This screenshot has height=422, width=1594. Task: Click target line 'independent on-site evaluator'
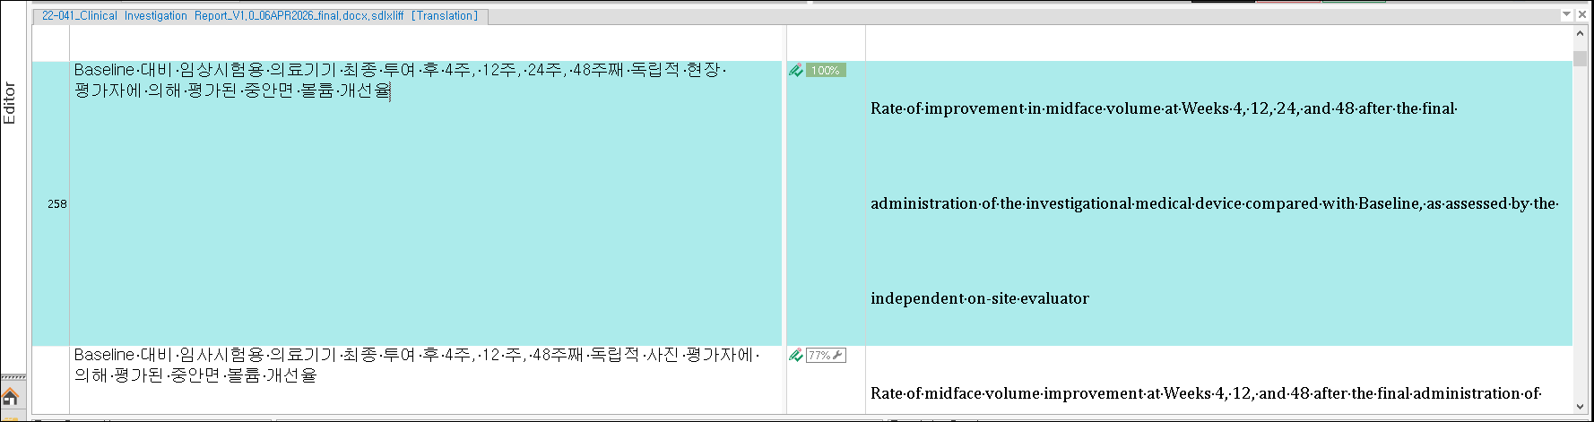(980, 298)
